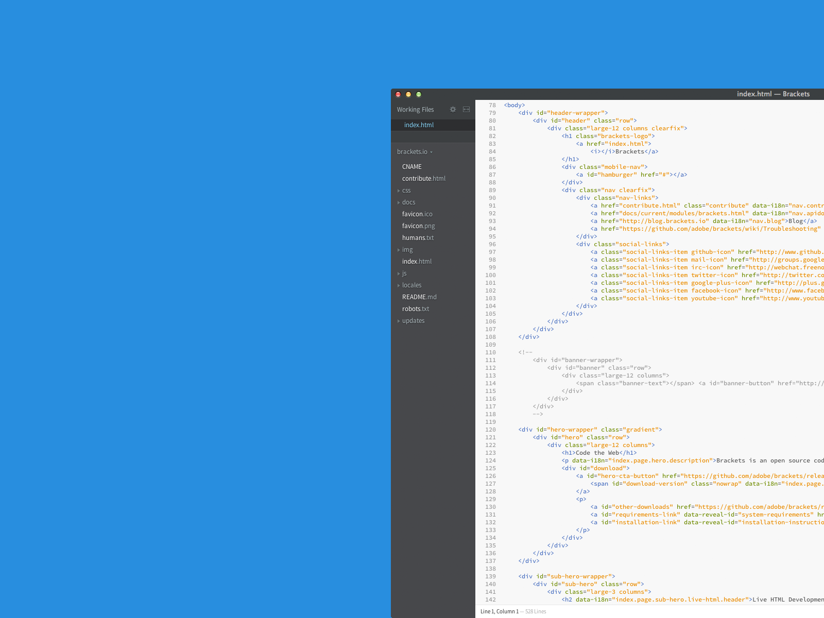Click the Working Files header label
The height and width of the screenshot is (618, 824).
[x=415, y=110]
